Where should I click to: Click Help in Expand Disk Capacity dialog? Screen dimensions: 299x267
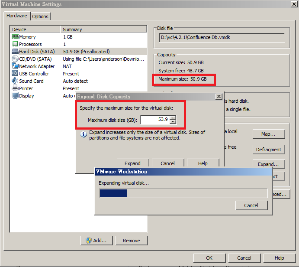[x=203, y=163]
